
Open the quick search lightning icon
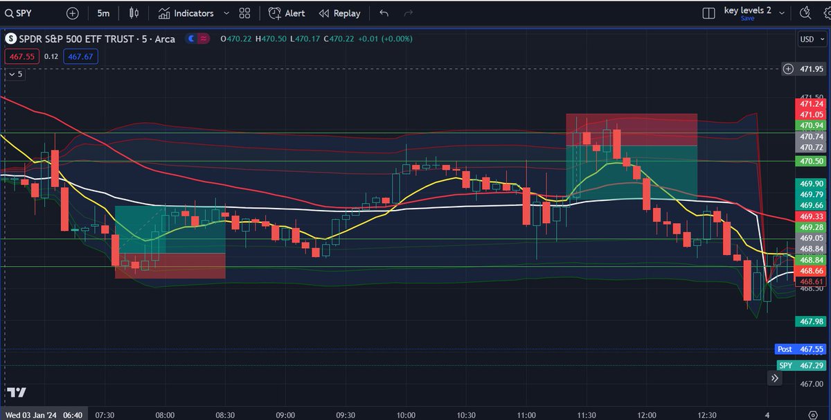pos(805,13)
